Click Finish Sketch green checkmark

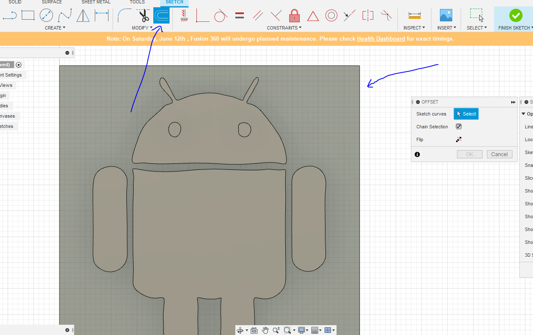pos(515,16)
